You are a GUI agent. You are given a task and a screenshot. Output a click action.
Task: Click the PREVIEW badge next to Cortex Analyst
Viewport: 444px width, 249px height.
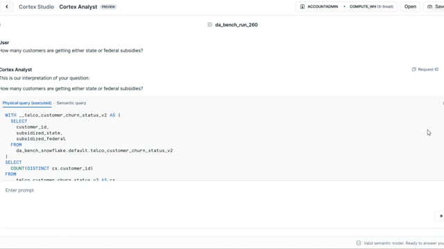coord(108,7)
